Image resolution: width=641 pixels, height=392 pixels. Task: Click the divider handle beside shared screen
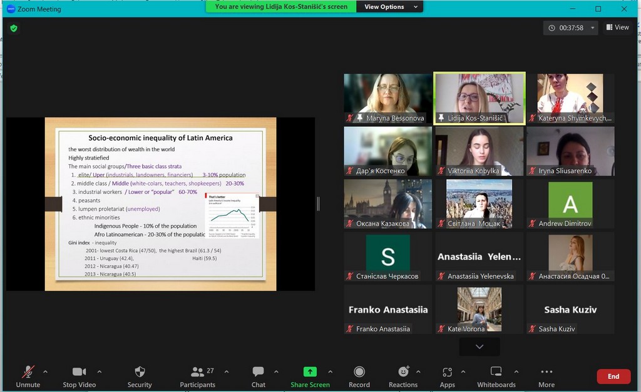[318, 204]
